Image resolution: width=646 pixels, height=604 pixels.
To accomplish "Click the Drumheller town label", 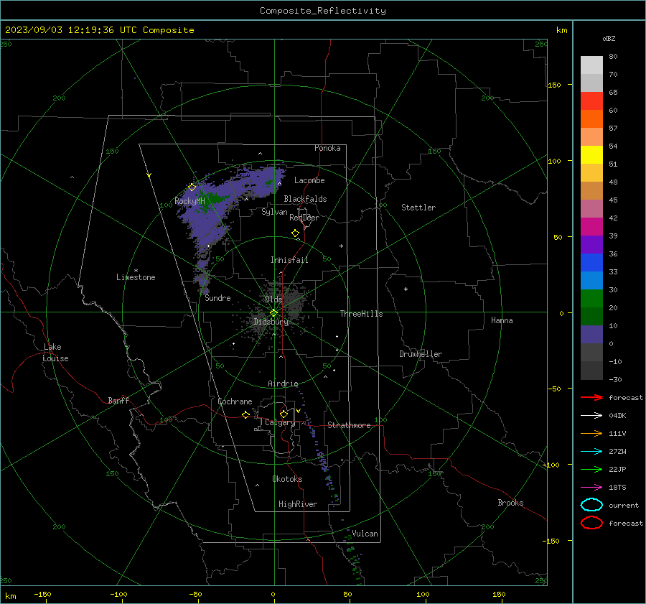I will click(x=421, y=354).
